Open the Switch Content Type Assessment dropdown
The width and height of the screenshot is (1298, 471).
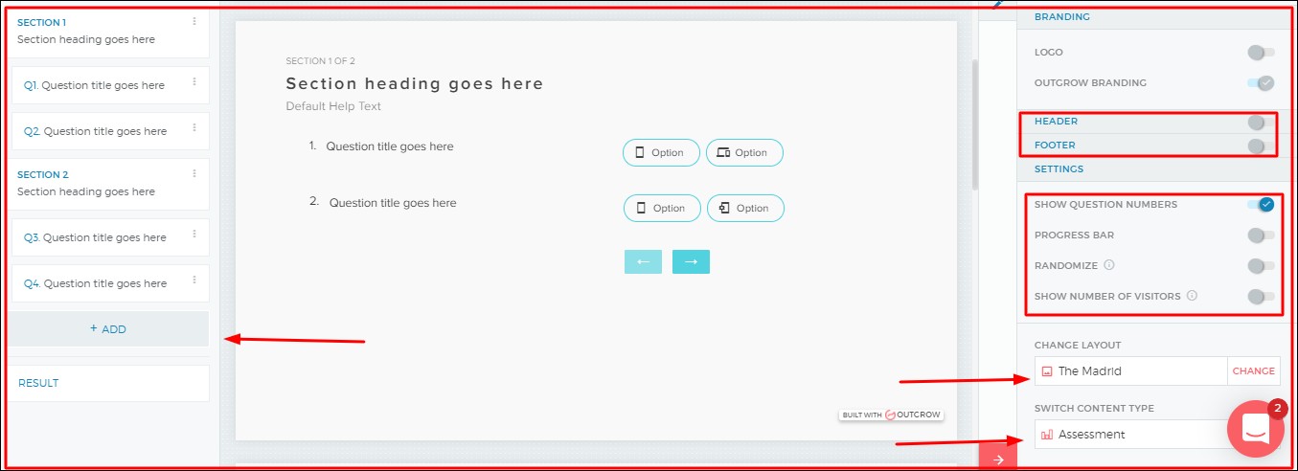(1130, 435)
